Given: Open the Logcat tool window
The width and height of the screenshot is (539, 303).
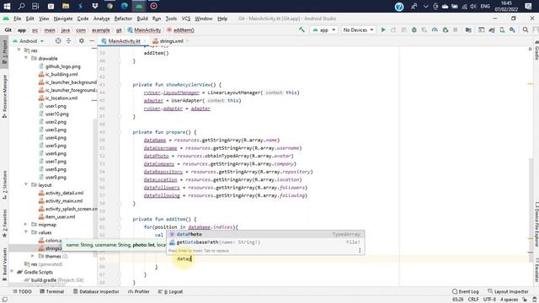Looking at the screenshot, I should (x=170, y=291).
